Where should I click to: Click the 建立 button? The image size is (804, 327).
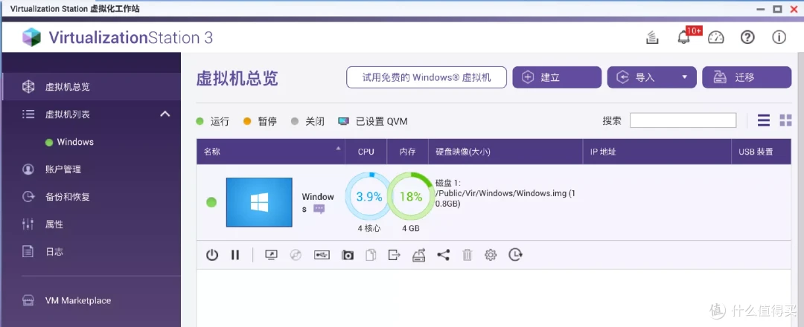click(557, 77)
